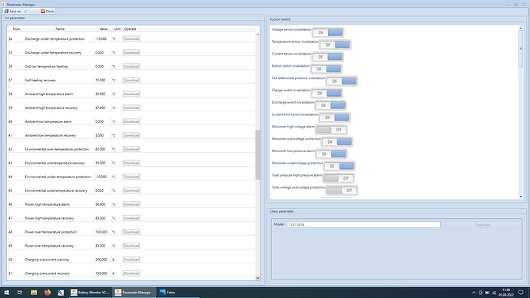Open Task View in taskbar
530x298 pixels.
tap(20, 293)
